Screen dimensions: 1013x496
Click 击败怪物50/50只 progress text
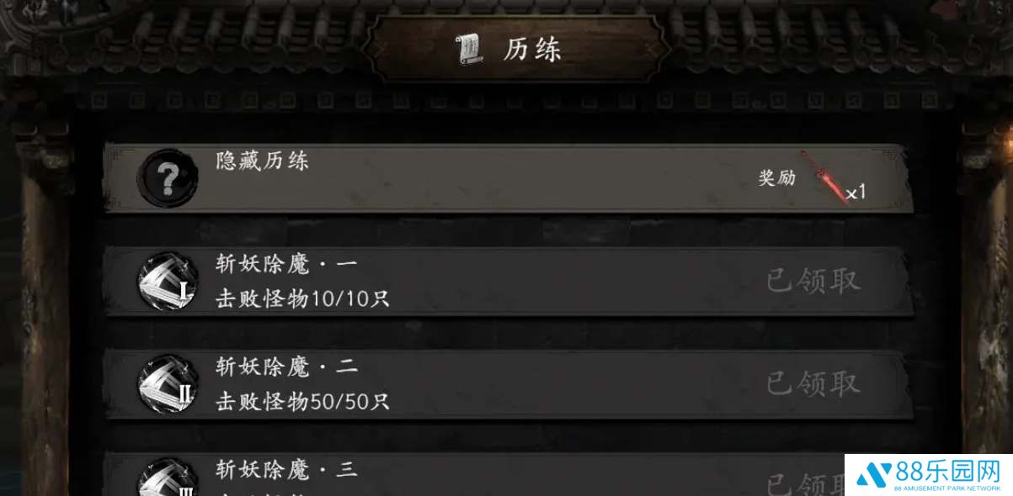click(302, 401)
